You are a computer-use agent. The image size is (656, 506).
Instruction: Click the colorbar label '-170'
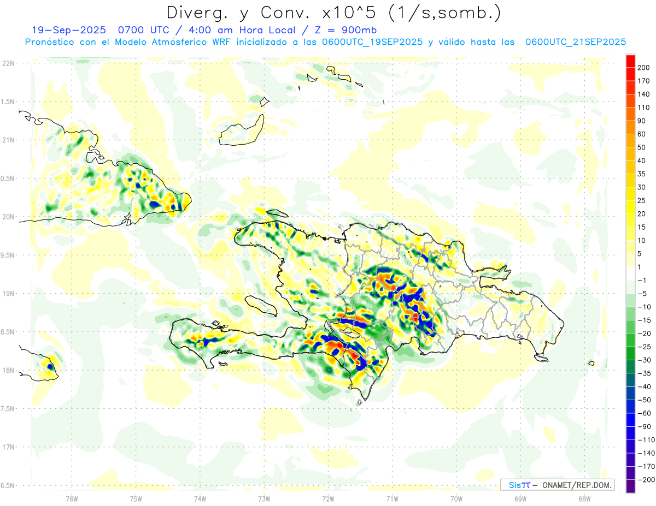pos(647,467)
